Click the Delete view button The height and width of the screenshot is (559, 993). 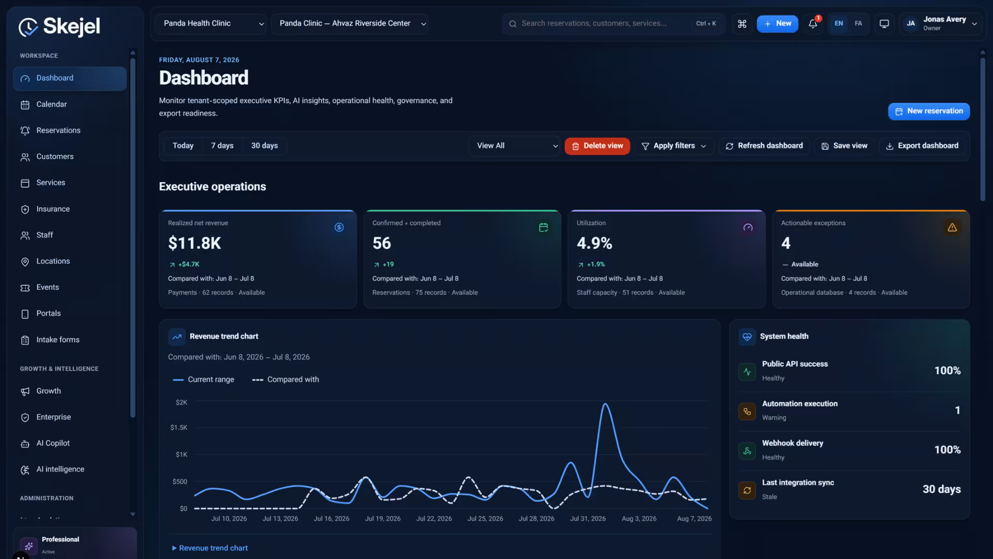[597, 146]
